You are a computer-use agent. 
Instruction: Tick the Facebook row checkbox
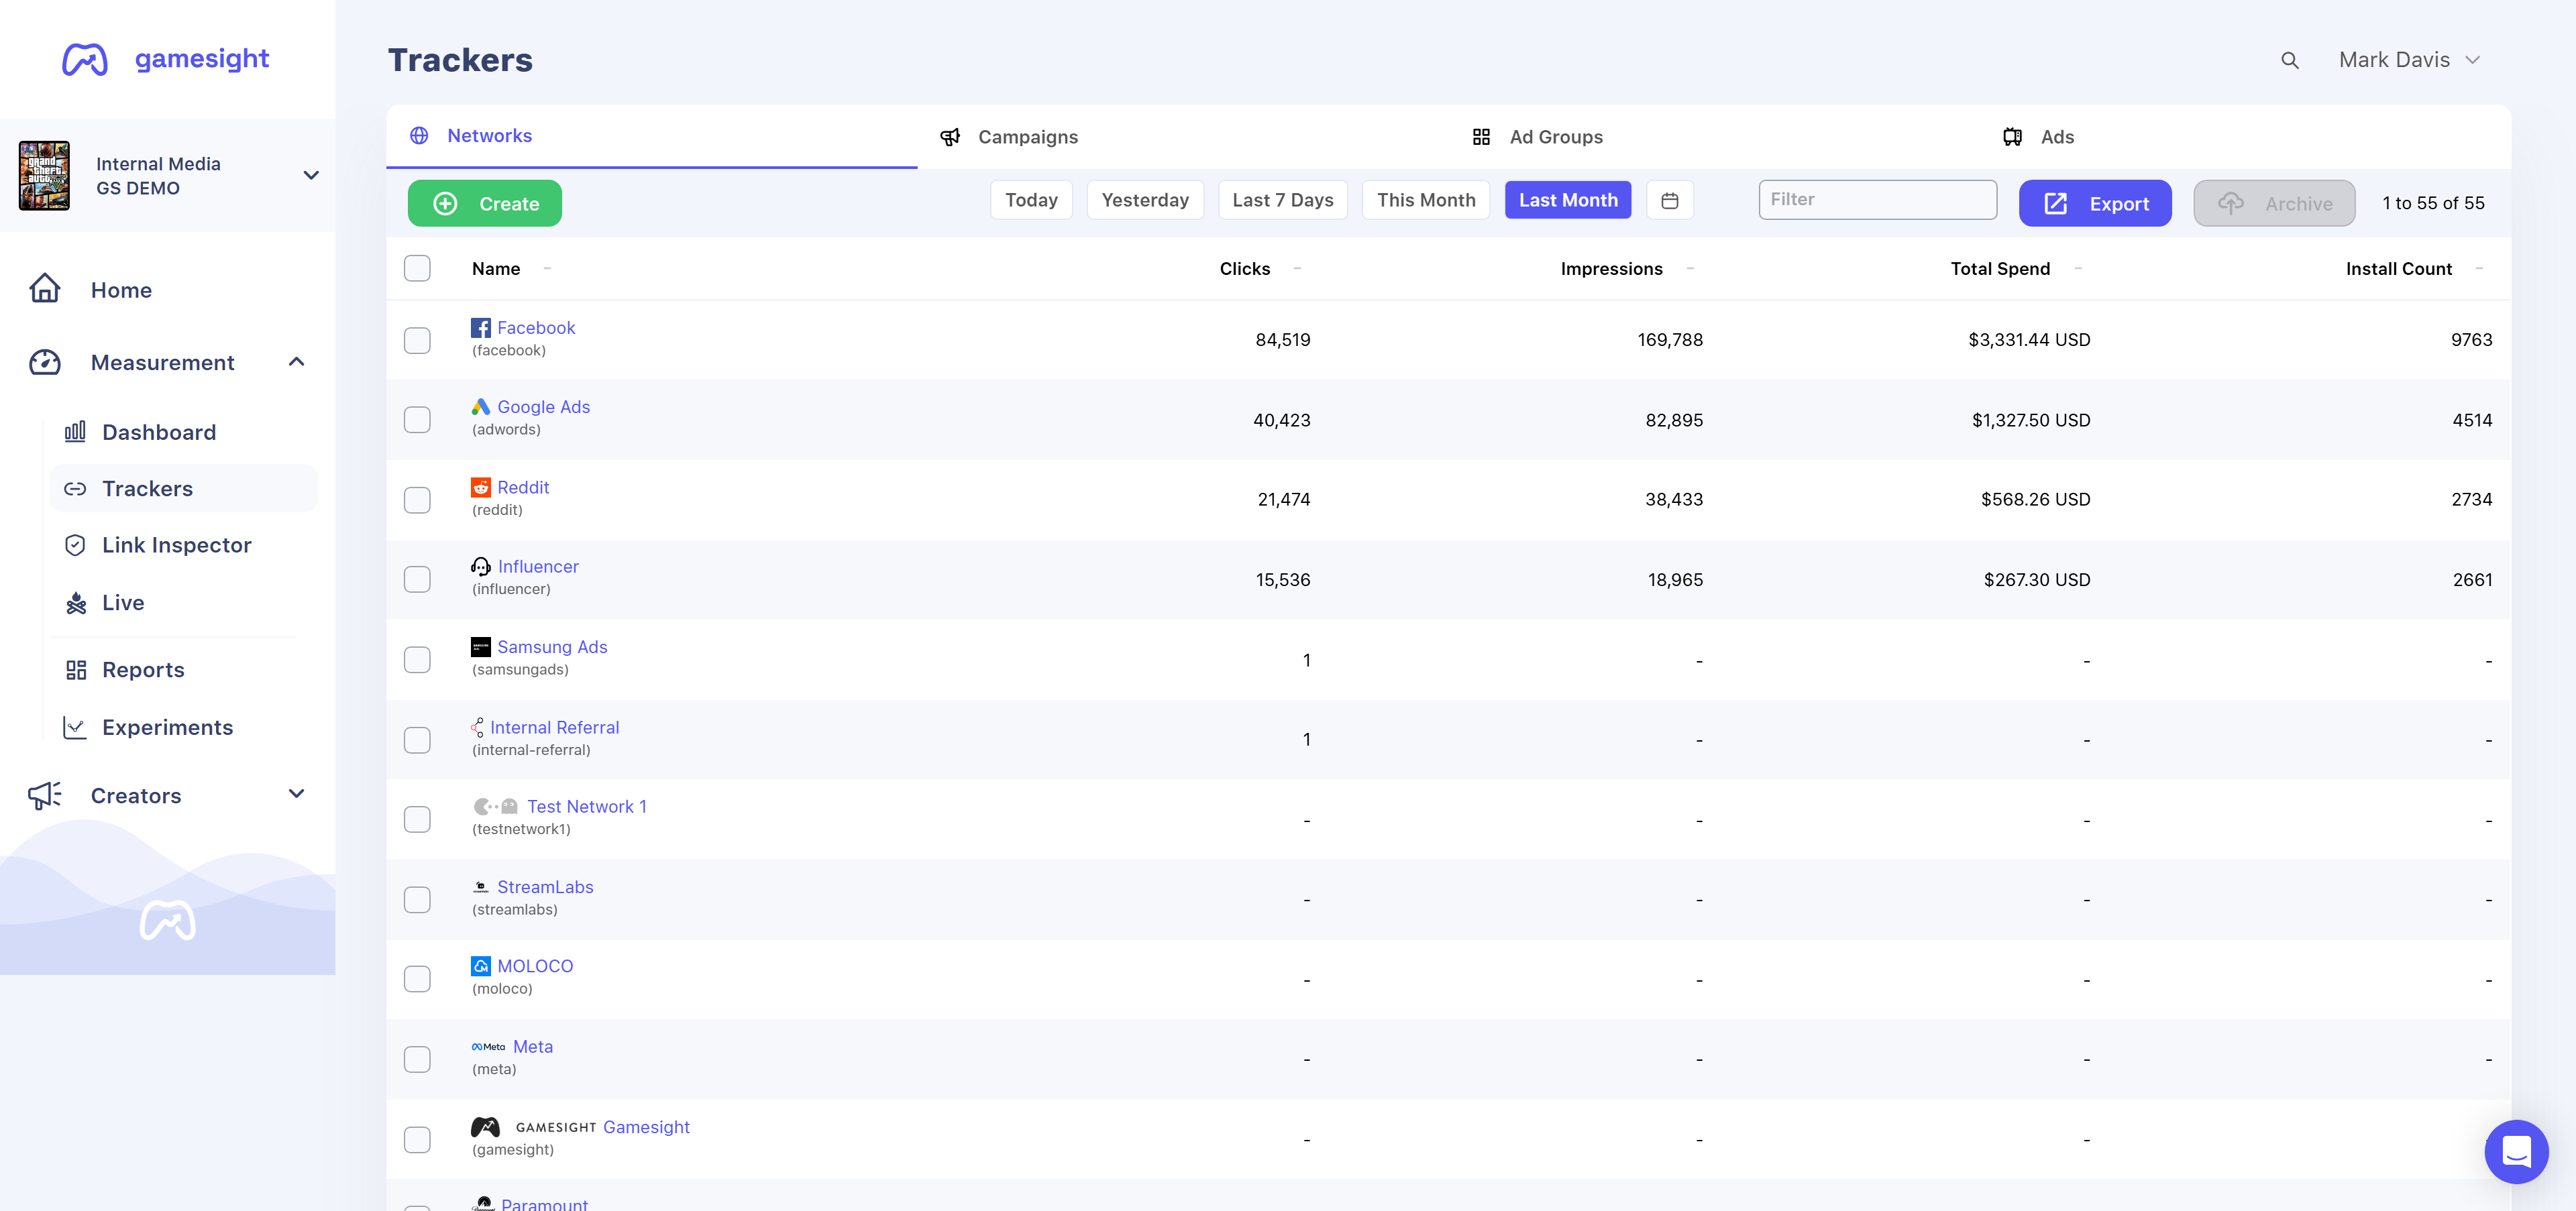[x=417, y=341]
